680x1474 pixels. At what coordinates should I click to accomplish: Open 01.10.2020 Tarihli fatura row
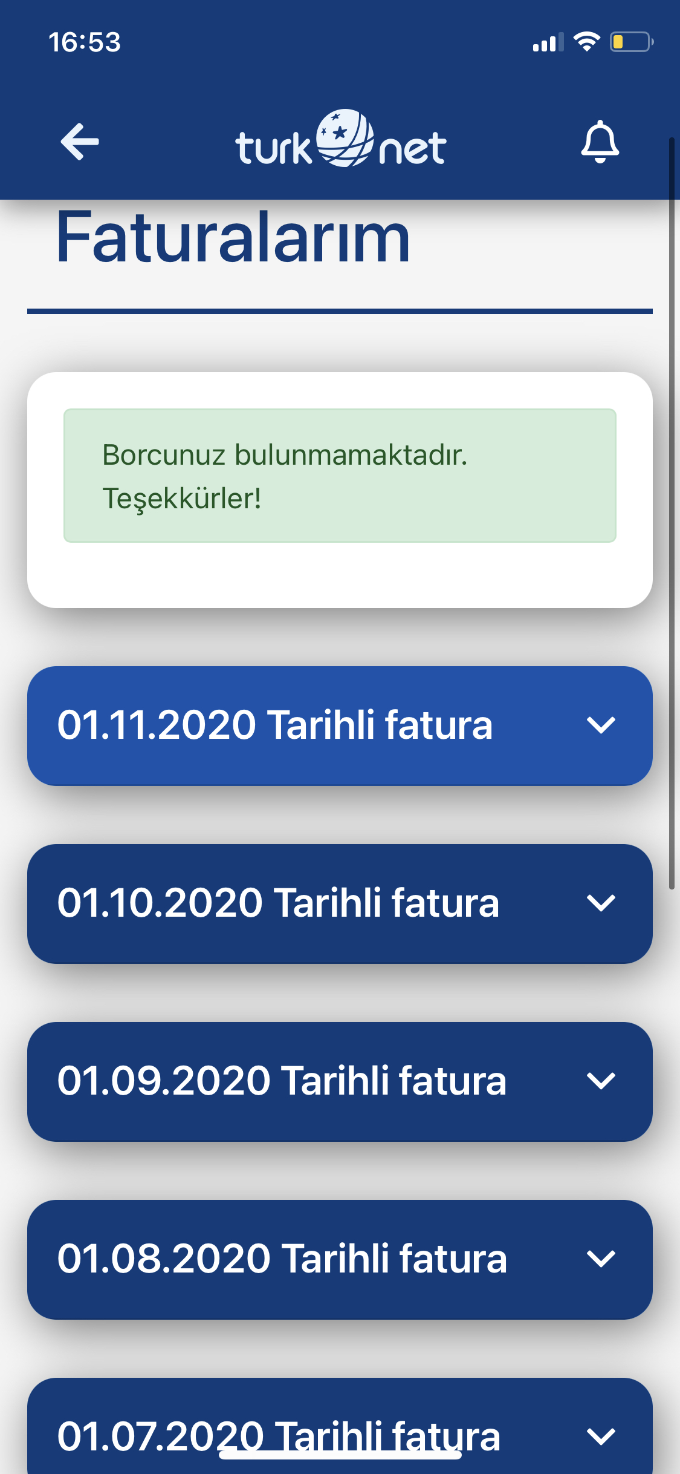click(x=340, y=904)
